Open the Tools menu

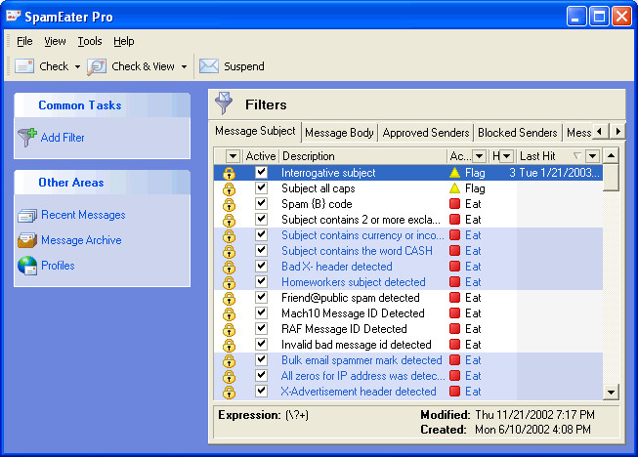point(90,41)
